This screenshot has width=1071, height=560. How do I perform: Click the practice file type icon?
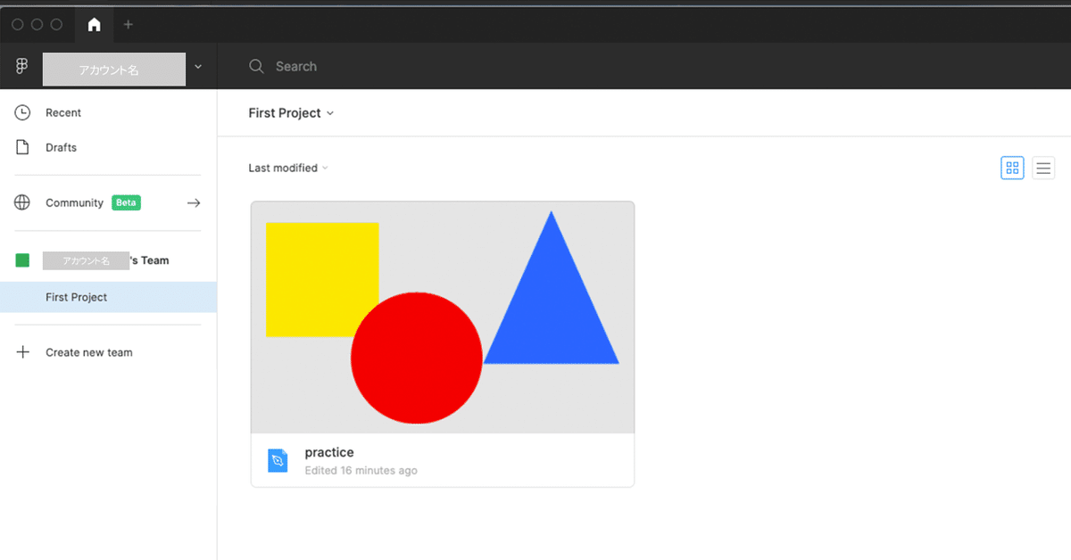pyautogui.click(x=278, y=460)
